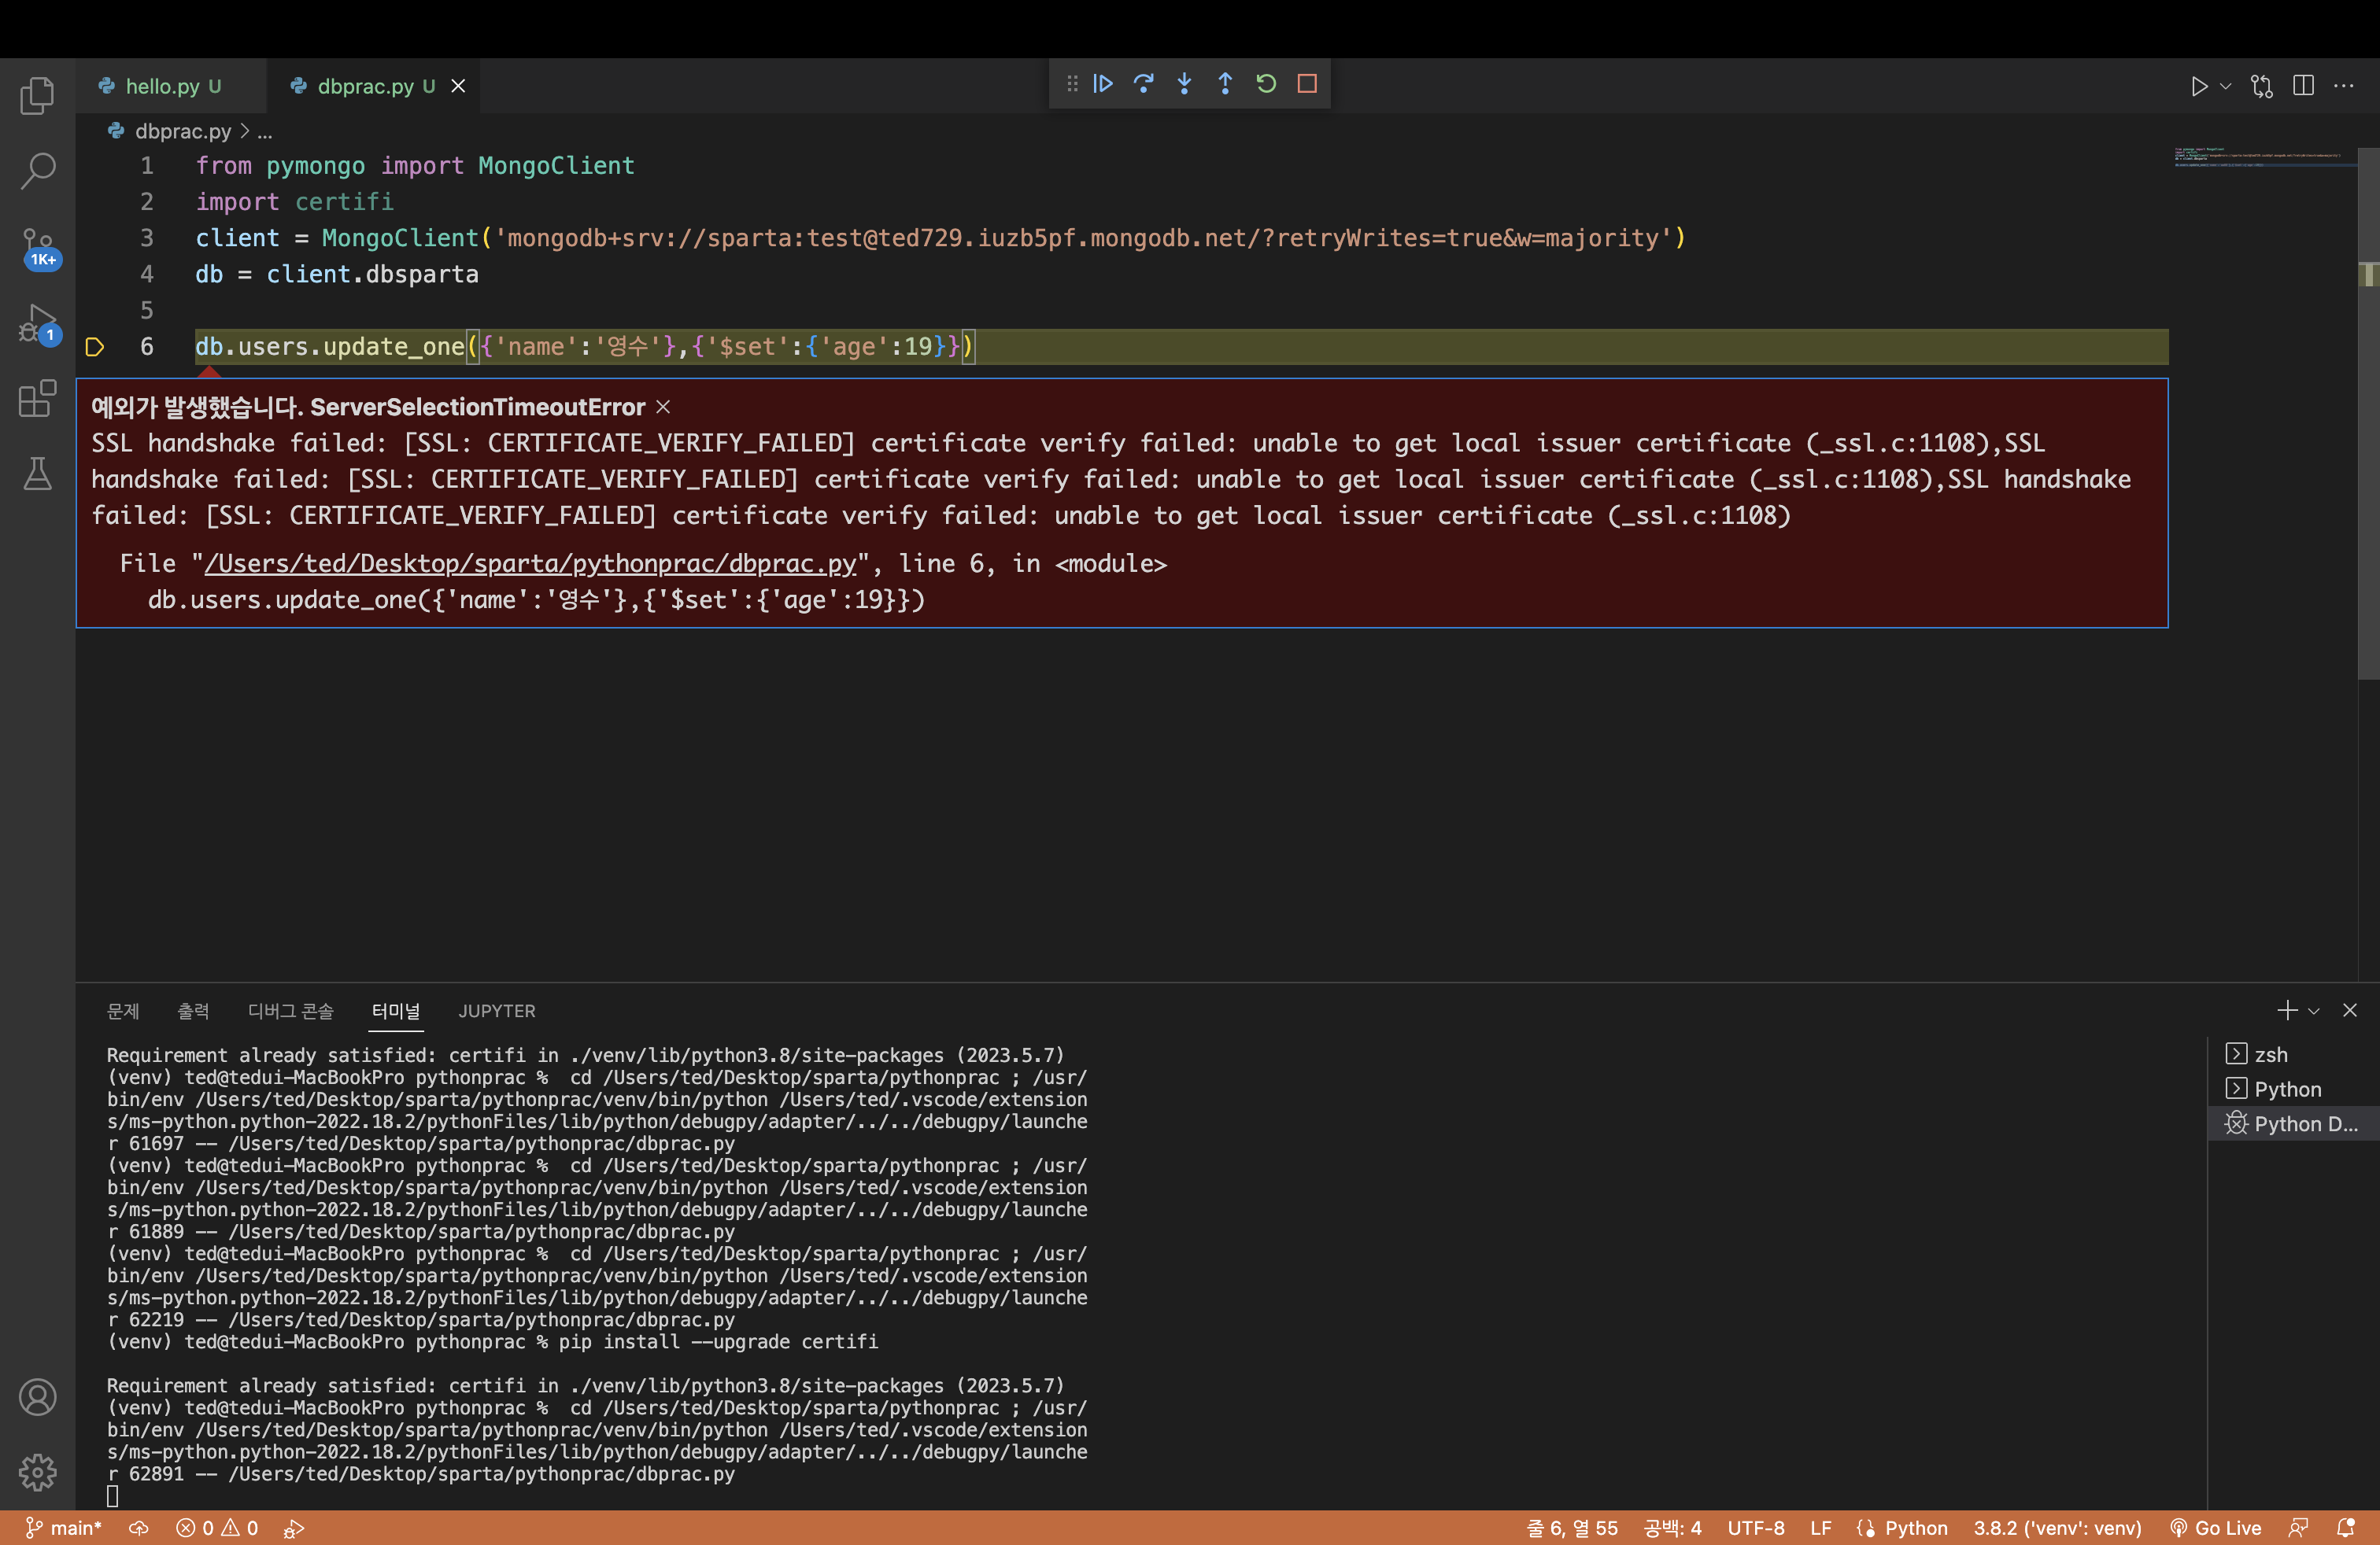The height and width of the screenshot is (1545, 2380).
Task: Click the line 6 column 55 cursor position indicator
Action: tap(1572, 1528)
